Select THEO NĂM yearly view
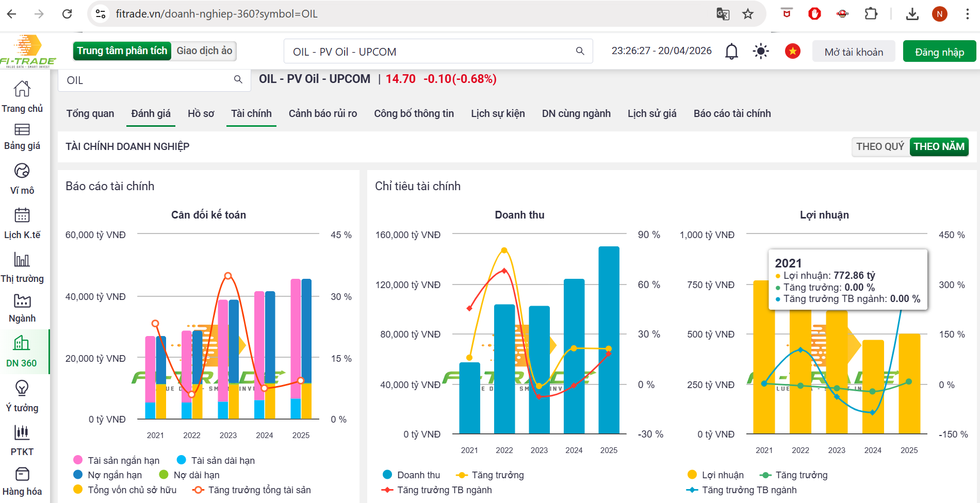980x503 pixels. (x=939, y=147)
